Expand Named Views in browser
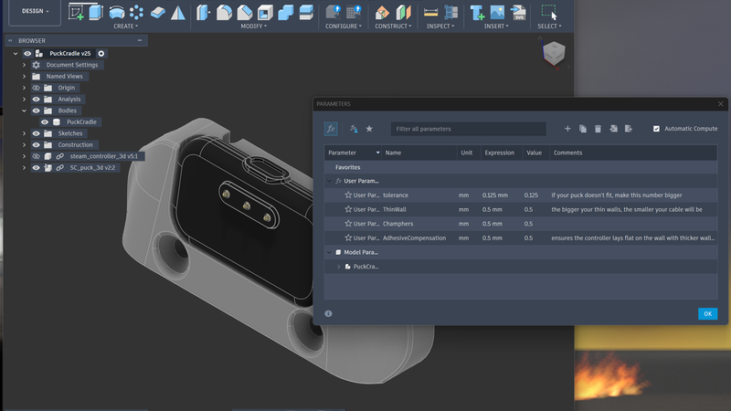 [x=25, y=77]
